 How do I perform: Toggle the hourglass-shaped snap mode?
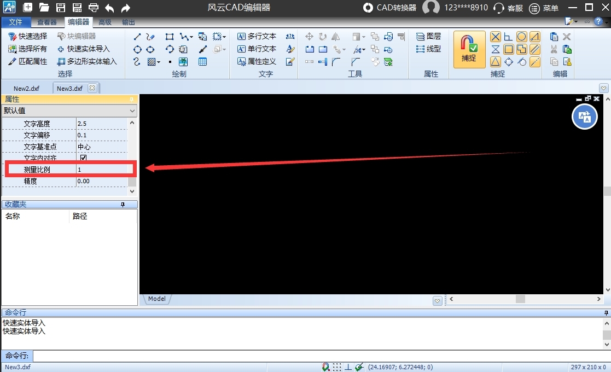tap(495, 49)
